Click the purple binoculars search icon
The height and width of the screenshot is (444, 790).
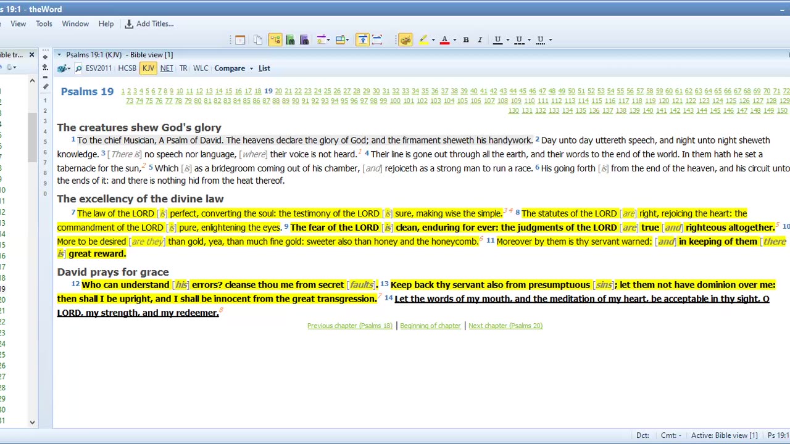coord(304,39)
